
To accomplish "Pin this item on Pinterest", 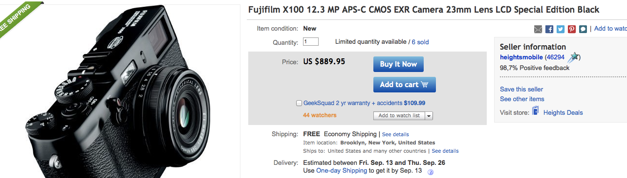I will 572,29.
